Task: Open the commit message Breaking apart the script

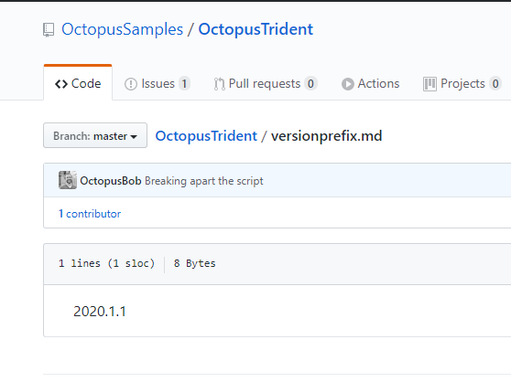Action: 204,181
